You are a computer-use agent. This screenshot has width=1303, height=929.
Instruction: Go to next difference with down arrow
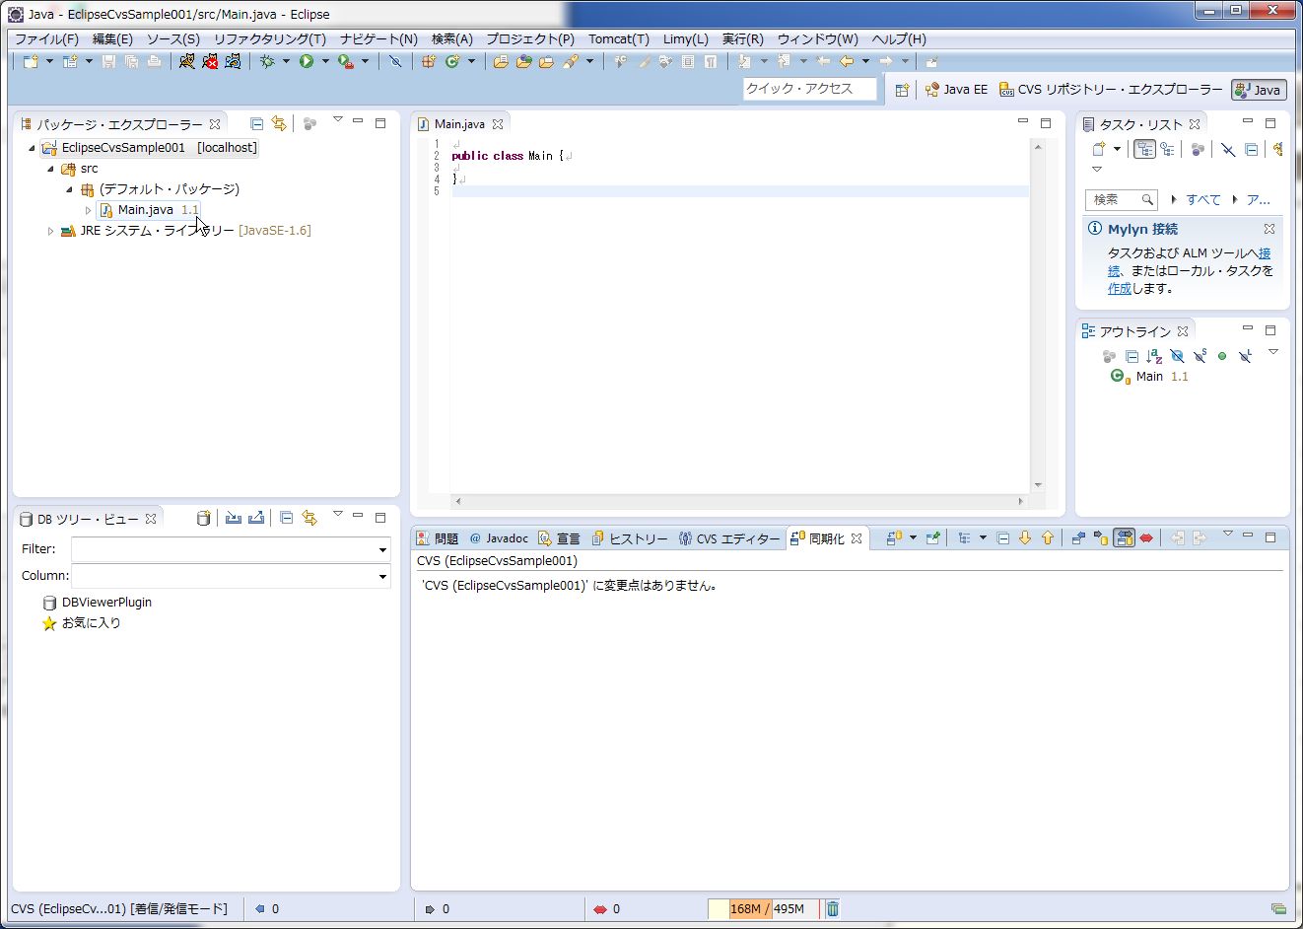1025,538
